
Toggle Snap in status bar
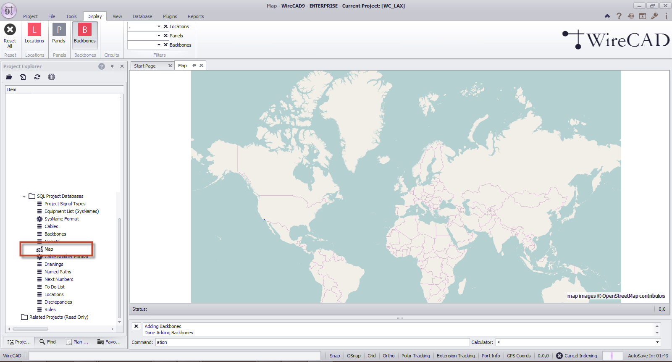pos(335,356)
